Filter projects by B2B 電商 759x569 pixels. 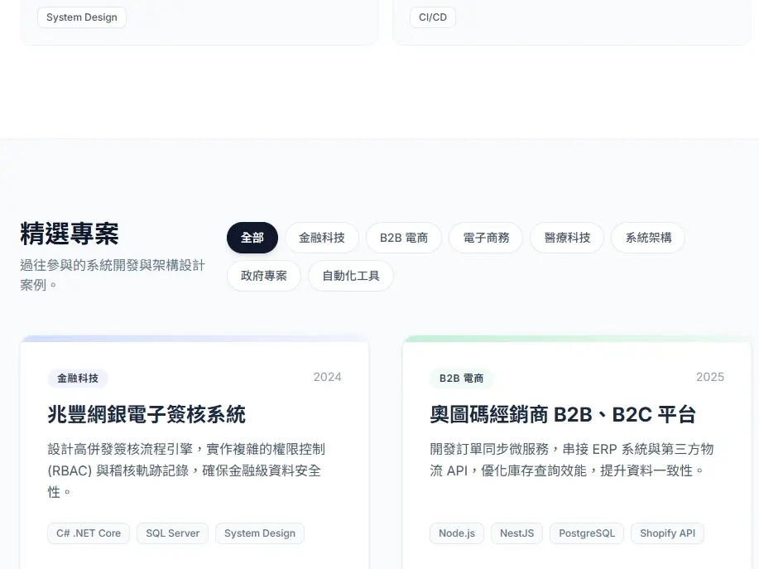(403, 238)
